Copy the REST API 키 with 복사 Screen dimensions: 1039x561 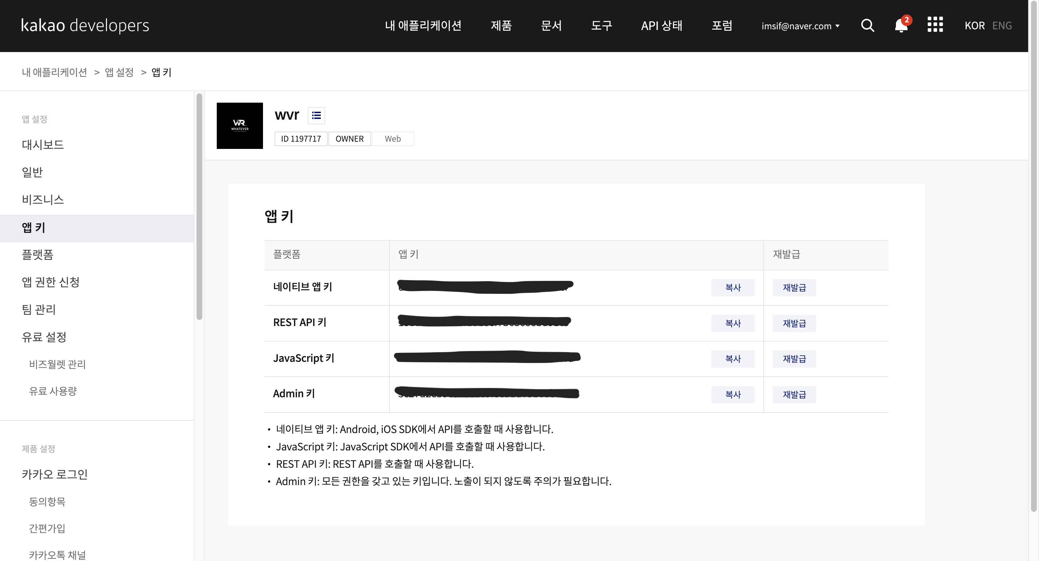(733, 323)
